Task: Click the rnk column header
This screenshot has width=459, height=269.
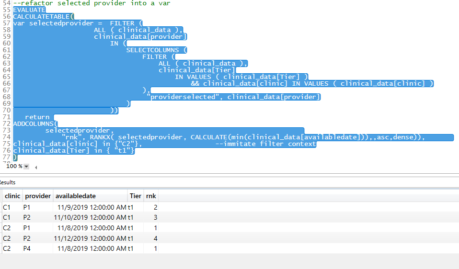Action: point(151,196)
